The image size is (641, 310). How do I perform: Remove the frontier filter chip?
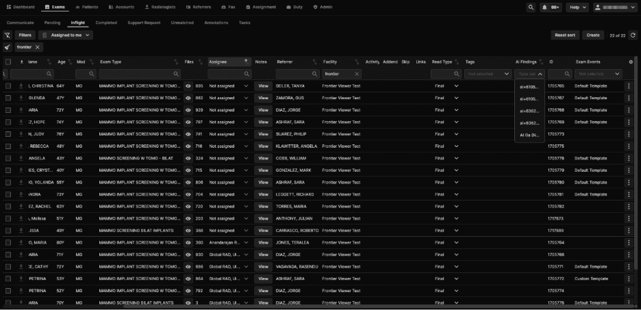coord(37,47)
